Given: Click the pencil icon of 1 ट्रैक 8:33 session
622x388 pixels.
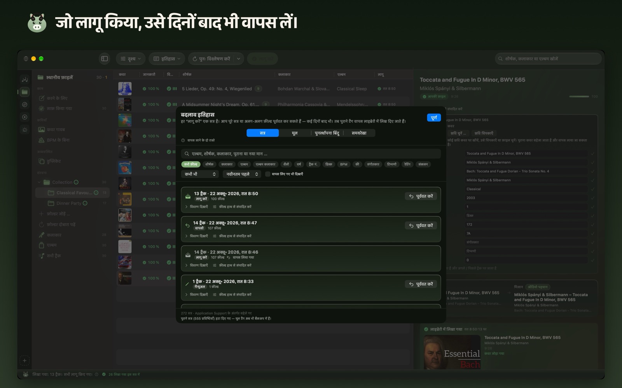Looking at the screenshot, I should coord(187,284).
